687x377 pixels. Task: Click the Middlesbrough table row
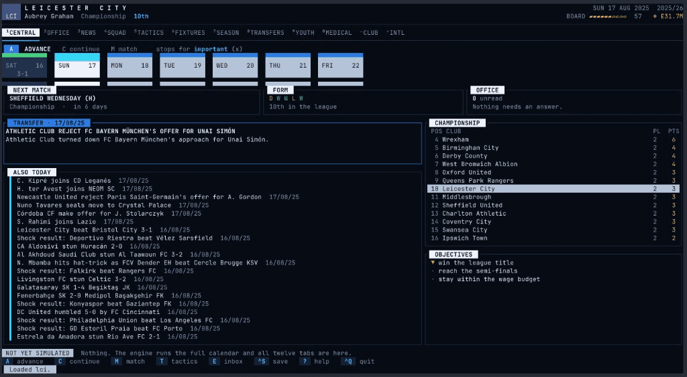(x=553, y=198)
